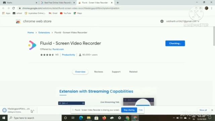215x121 pixels.
Task: Open the fluvid.com publisher link
Action: (x=58, y=49)
